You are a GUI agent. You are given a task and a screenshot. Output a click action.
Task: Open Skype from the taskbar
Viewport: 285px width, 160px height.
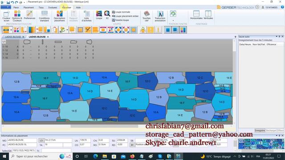tap(160, 156)
